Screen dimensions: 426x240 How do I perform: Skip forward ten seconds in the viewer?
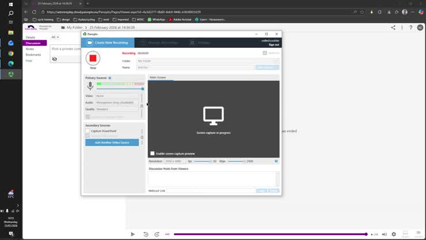pyautogui.click(x=157, y=234)
